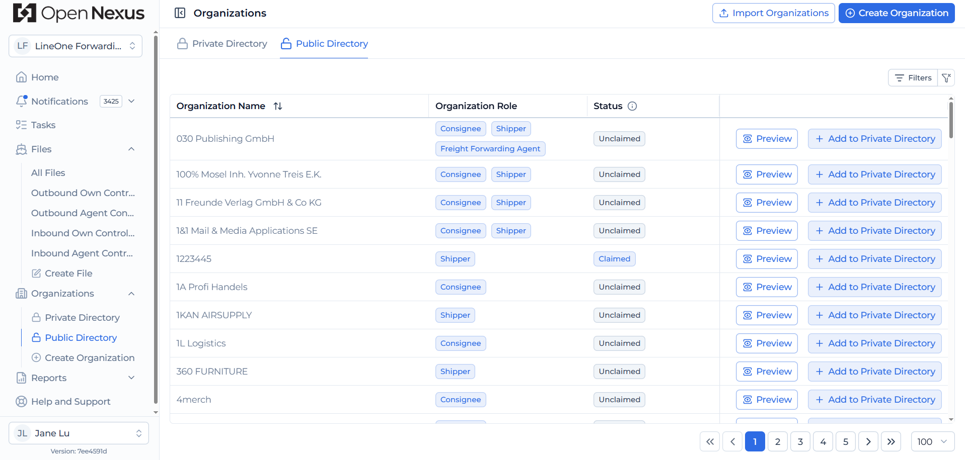
Task: Click the LF organization avatar
Action: point(22,46)
